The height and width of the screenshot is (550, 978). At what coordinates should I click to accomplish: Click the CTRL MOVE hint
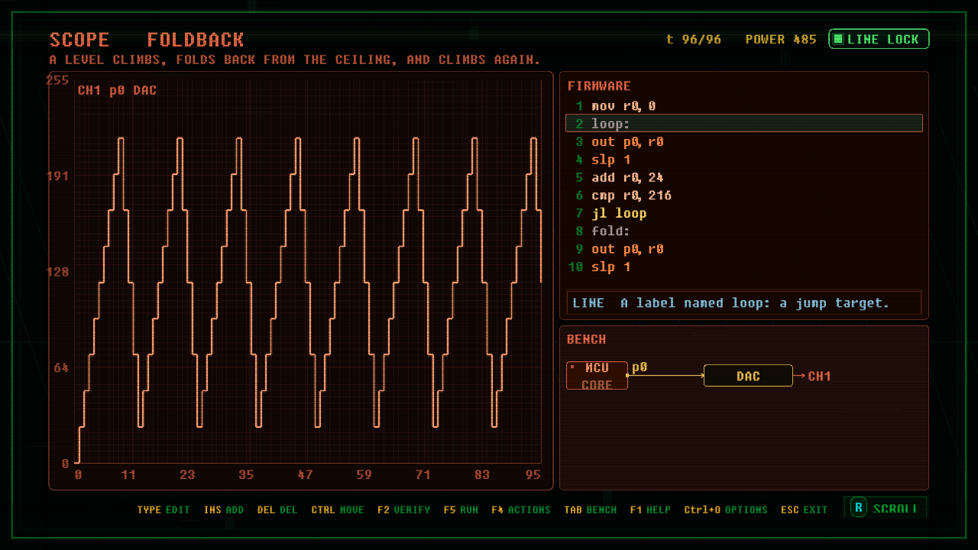point(338,510)
